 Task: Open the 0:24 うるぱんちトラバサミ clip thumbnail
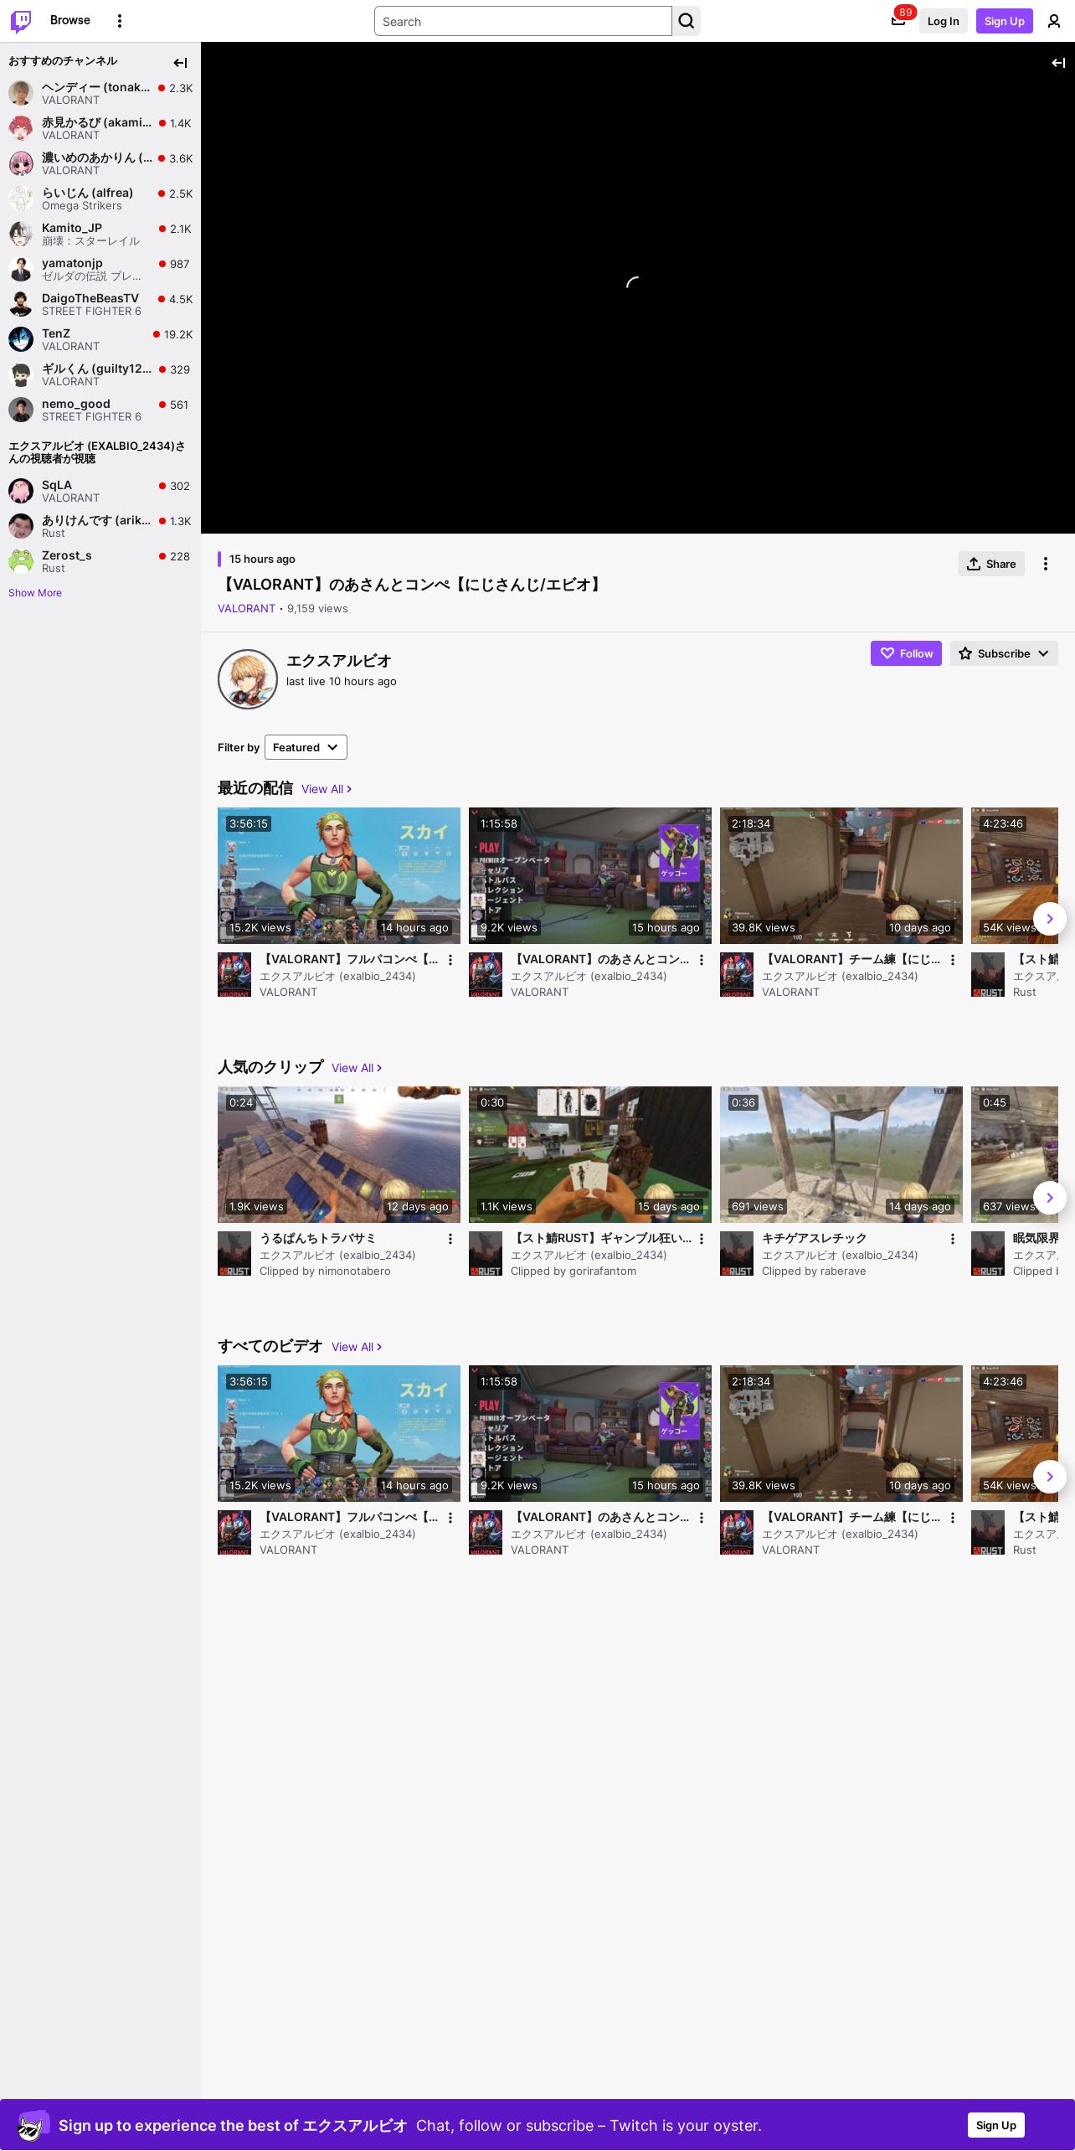click(339, 1154)
